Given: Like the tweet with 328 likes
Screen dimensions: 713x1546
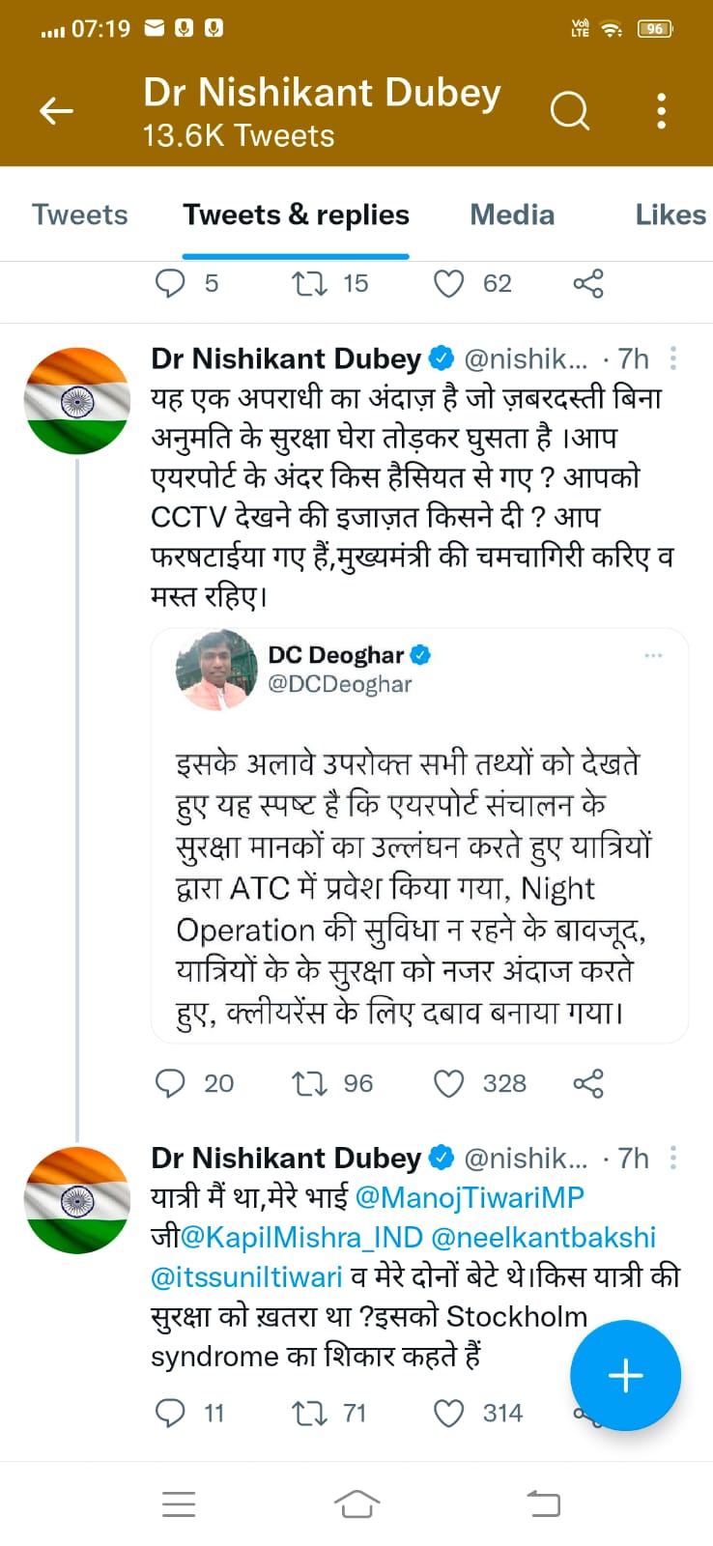Looking at the screenshot, I should pos(449,1083).
